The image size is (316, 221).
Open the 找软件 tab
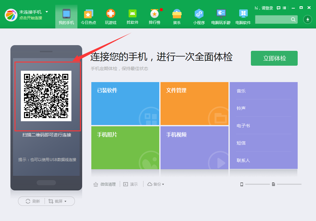pos(132,16)
